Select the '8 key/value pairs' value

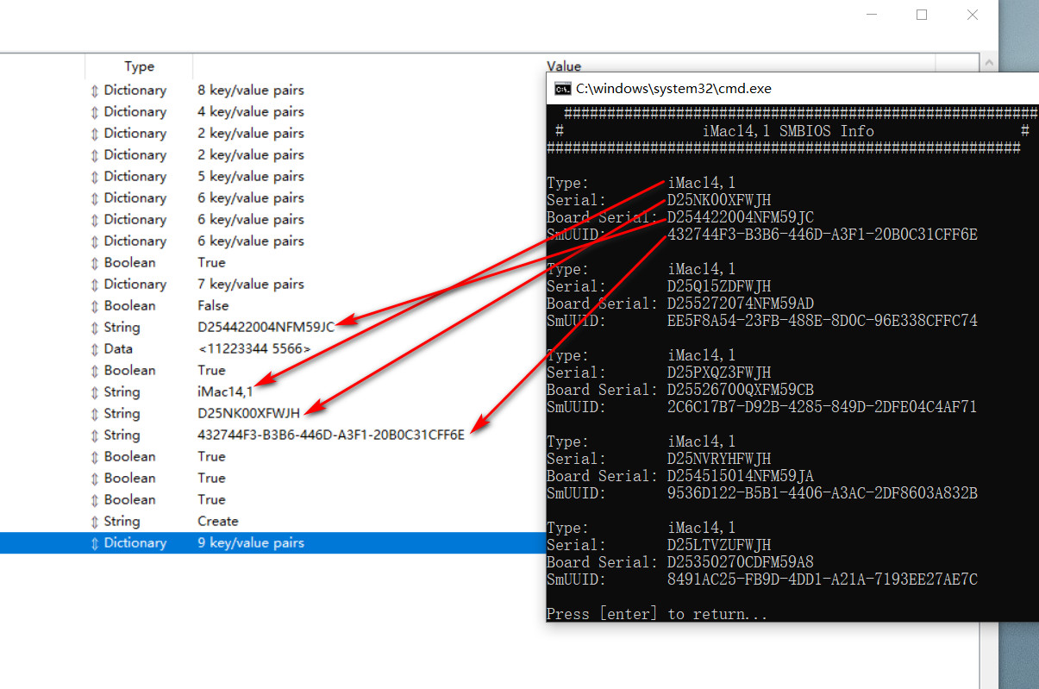251,91
